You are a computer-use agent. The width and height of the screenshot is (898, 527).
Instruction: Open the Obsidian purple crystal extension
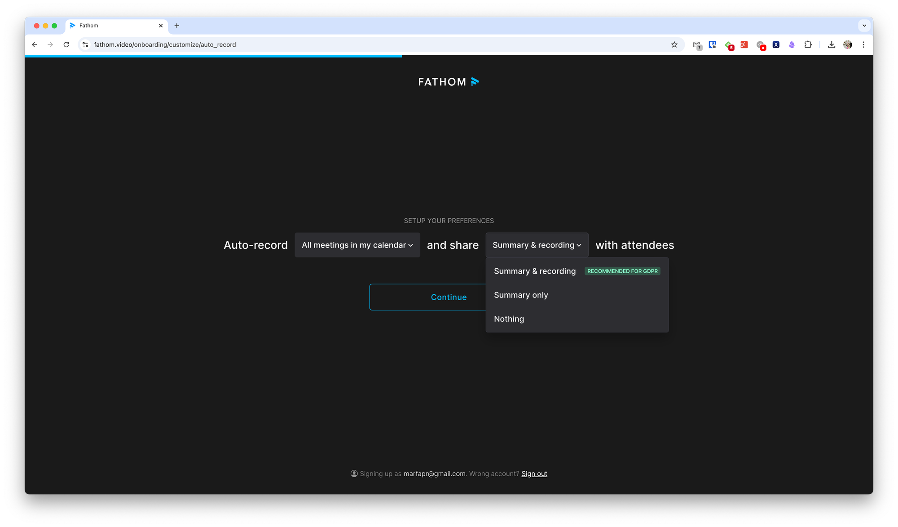tap(792, 44)
